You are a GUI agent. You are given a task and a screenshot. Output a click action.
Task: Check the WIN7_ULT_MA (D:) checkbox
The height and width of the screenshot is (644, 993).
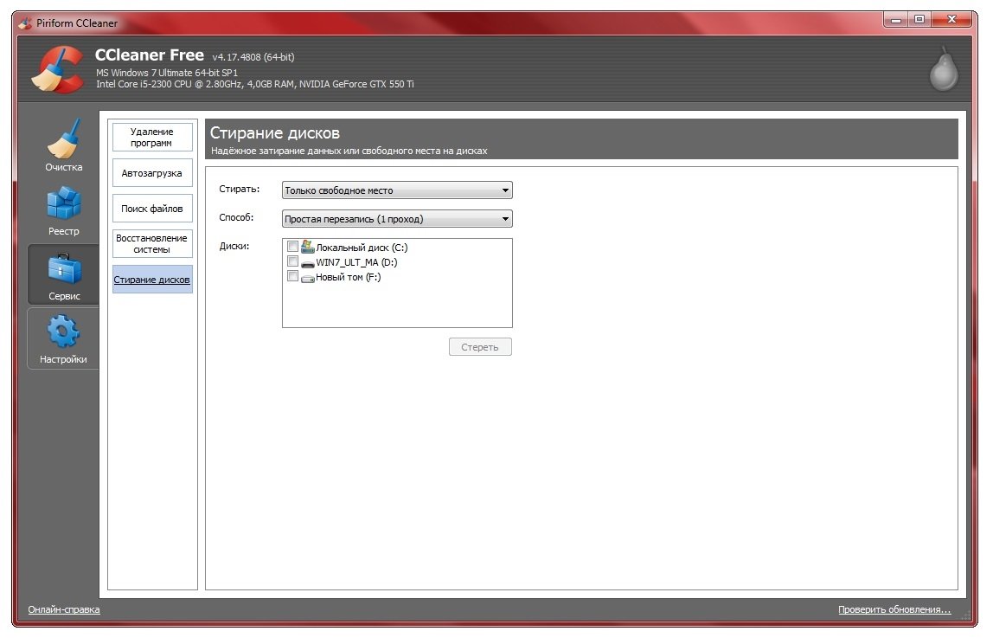pos(292,261)
